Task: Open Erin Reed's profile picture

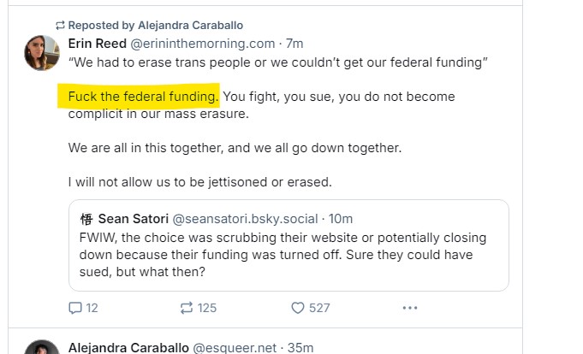Action: pyautogui.click(x=42, y=53)
